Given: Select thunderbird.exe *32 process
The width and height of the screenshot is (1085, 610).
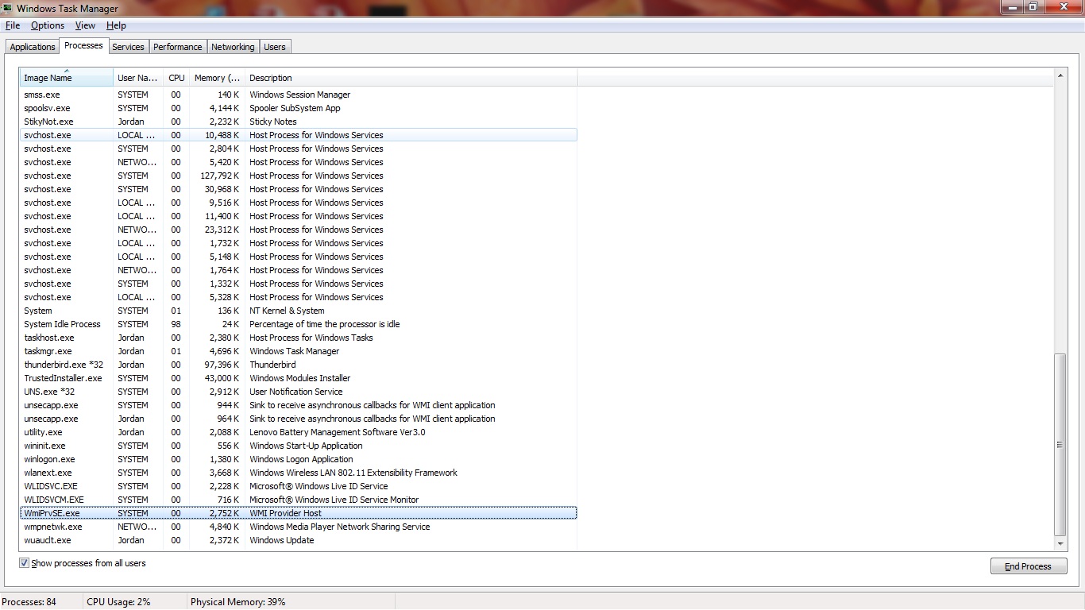Looking at the screenshot, I should [299, 365].
